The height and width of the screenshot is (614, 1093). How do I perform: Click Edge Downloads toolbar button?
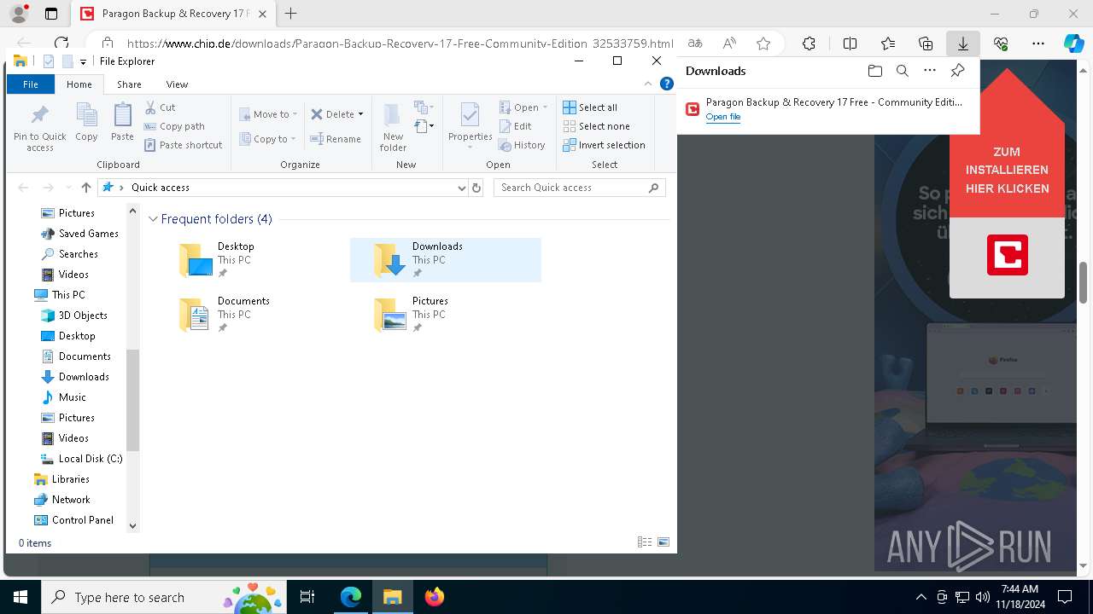962,43
